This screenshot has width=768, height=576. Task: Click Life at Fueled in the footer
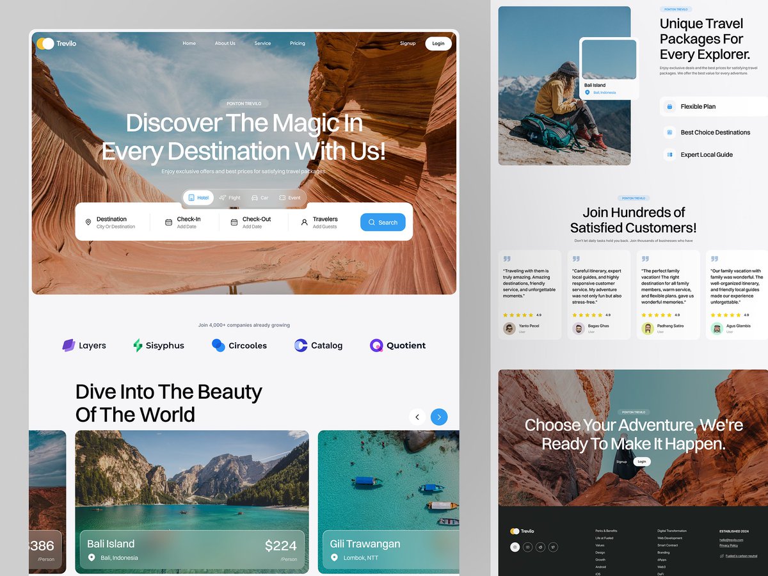(x=604, y=538)
